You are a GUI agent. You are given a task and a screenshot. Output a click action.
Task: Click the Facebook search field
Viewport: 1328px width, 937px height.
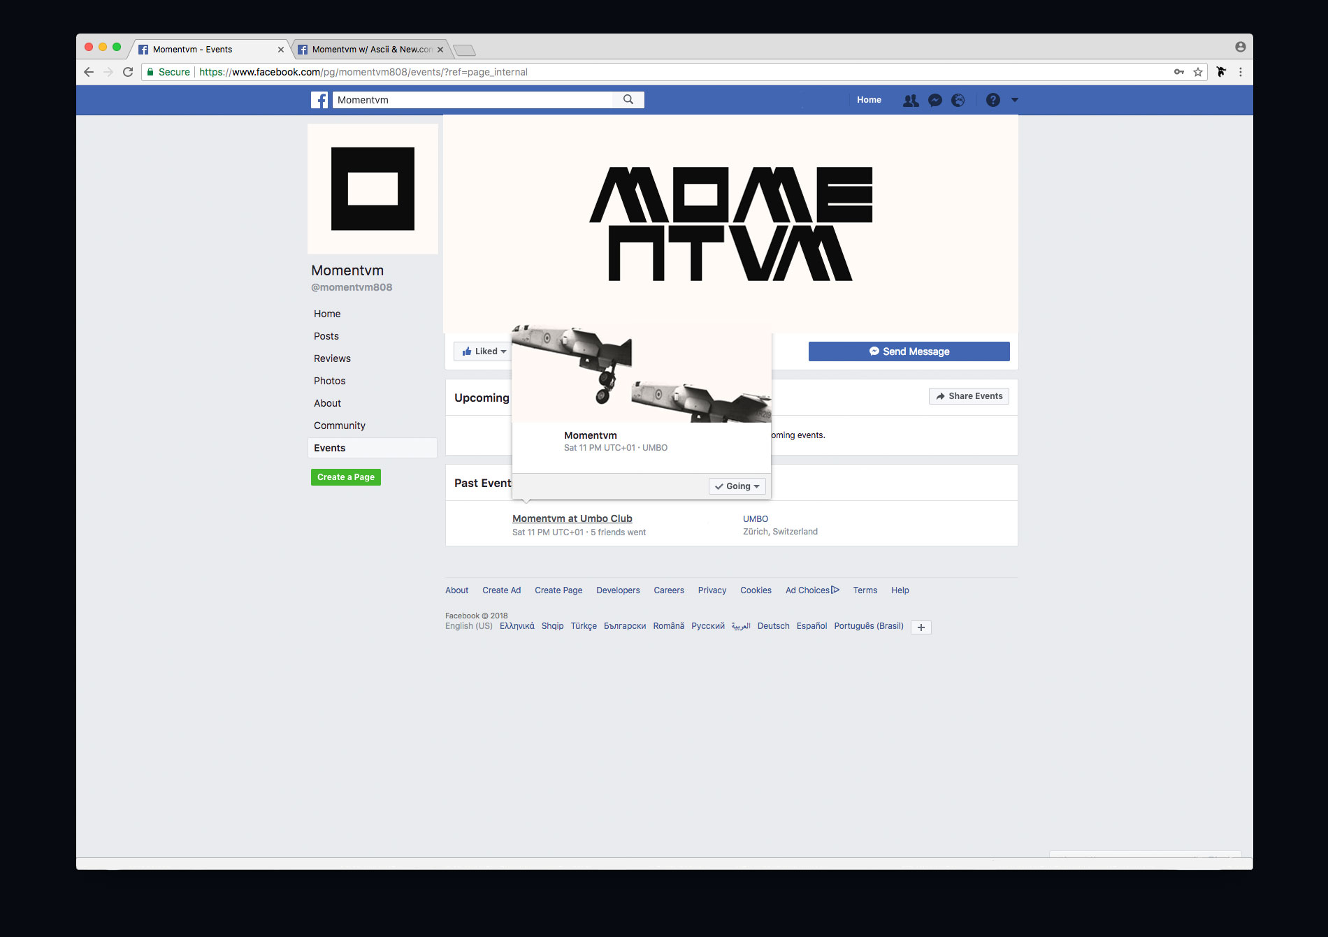(x=473, y=100)
